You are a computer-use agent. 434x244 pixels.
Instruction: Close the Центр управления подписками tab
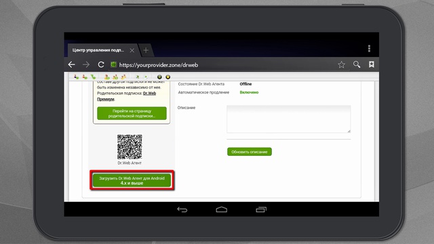132,50
